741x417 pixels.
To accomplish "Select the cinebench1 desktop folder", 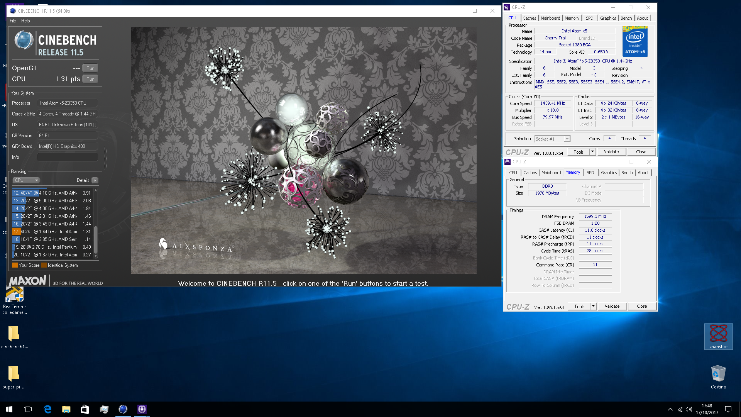I will [14, 337].
